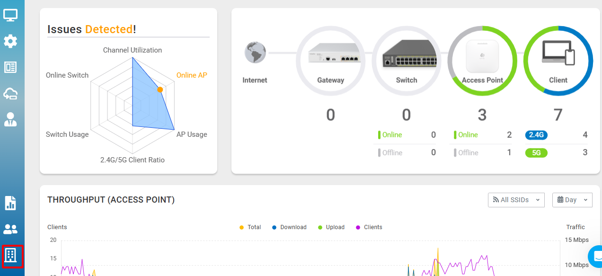Viewport: 602px width, 276px height.
Task: Click the AP Usage radar label
Action: (192, 134)
